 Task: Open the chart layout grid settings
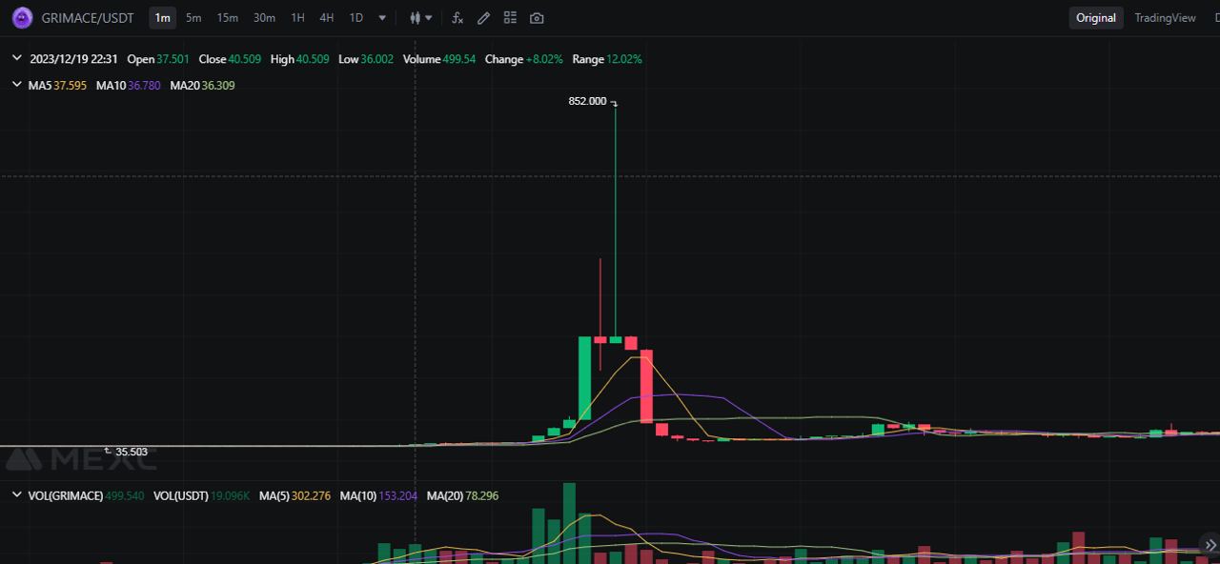(x=510, y=18)
